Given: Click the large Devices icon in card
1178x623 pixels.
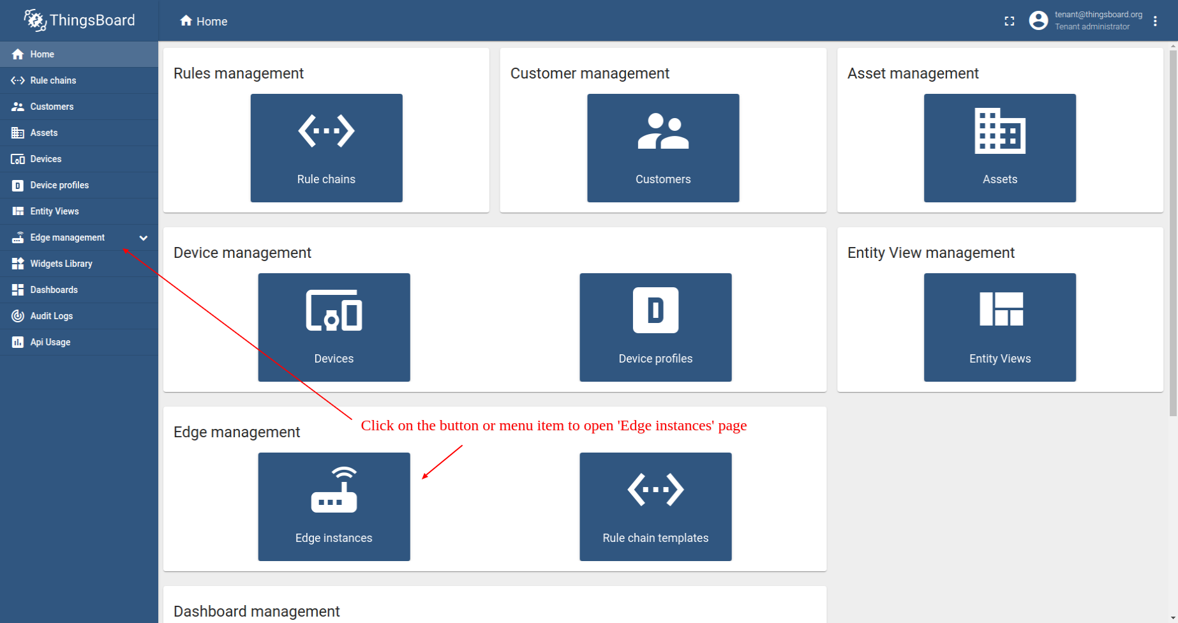Looking at the screenshot, I should tap(334, 311).
